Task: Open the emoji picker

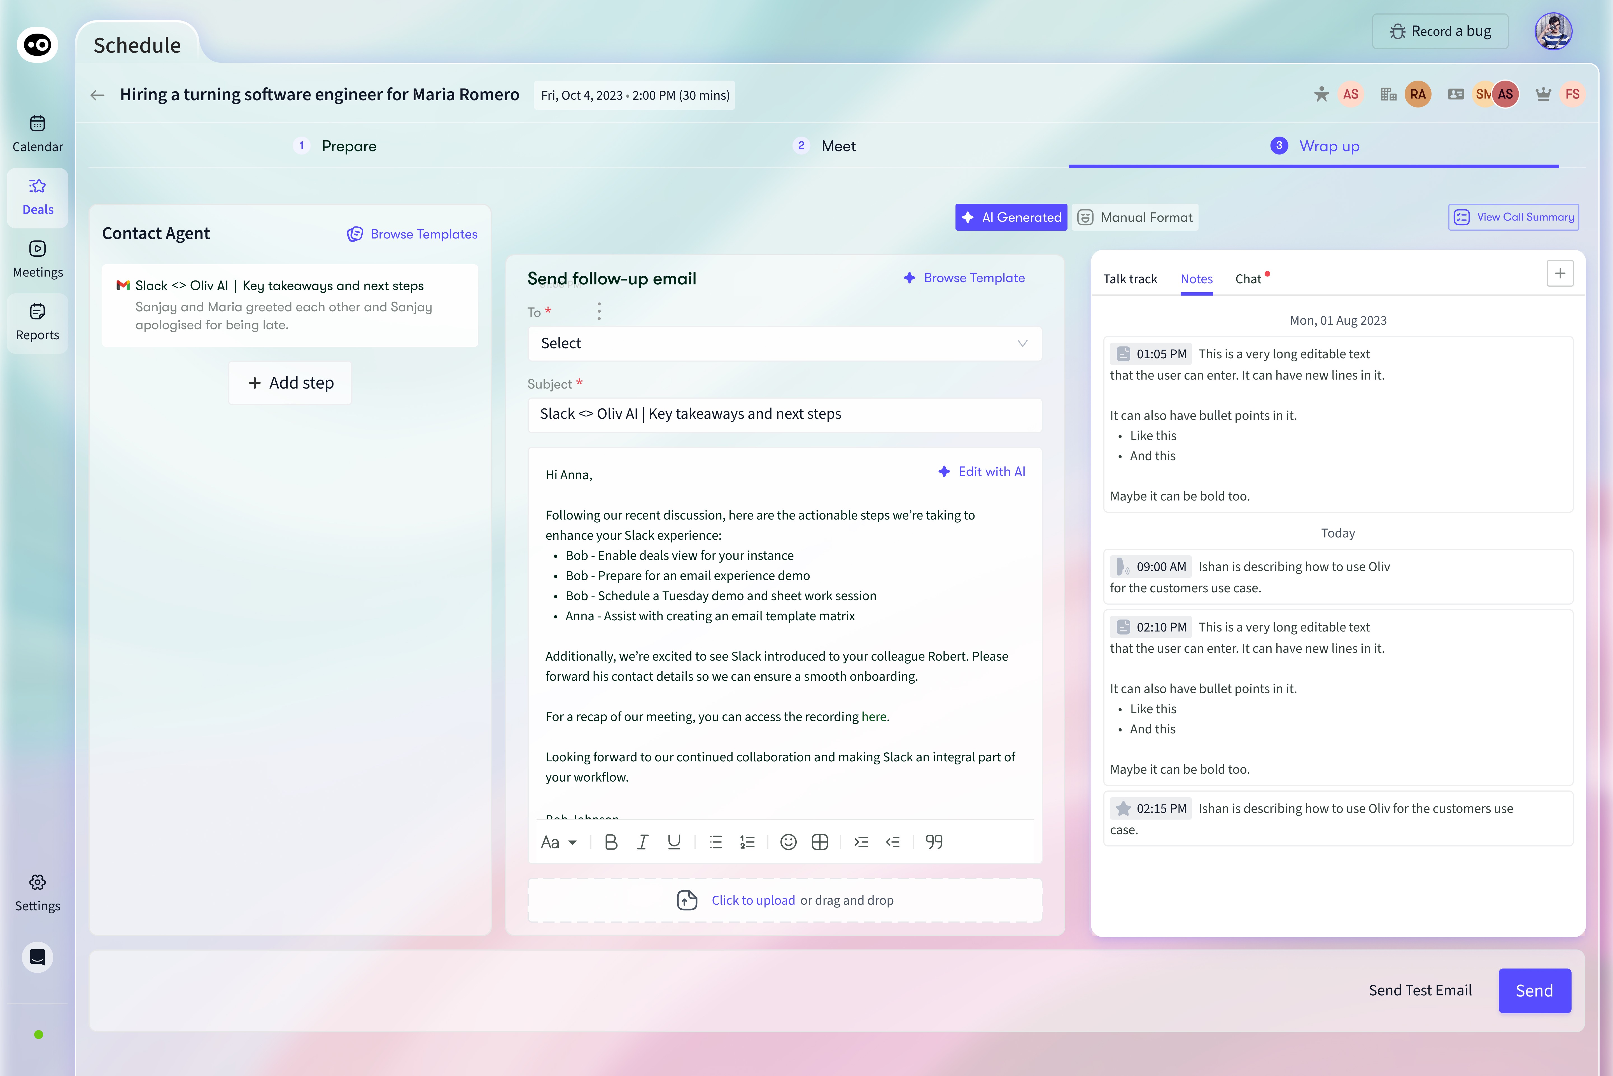Action: tap(789, 842)
